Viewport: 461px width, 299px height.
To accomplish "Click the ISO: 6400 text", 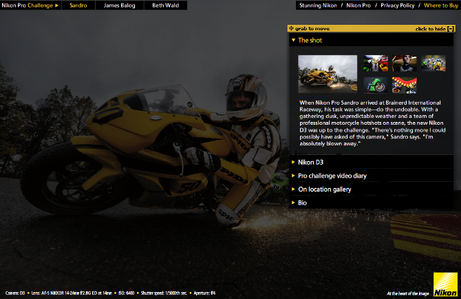I will click(x=126, y=293).
